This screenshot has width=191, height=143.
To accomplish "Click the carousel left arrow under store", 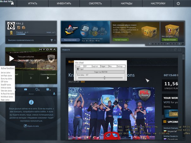I will [150, 44].
